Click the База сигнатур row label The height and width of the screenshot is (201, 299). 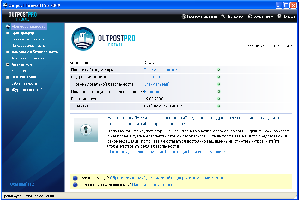coord(83,99)
